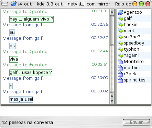Click the scrollbar down arrow at bottom
This screenshot has width=152, height=128.
click(112, 101)
